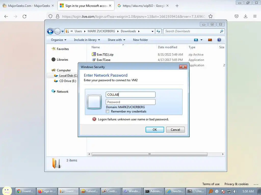Click the username field containing COLLAB
Screen dimensions: 261x195
click(x=130, y=94)
